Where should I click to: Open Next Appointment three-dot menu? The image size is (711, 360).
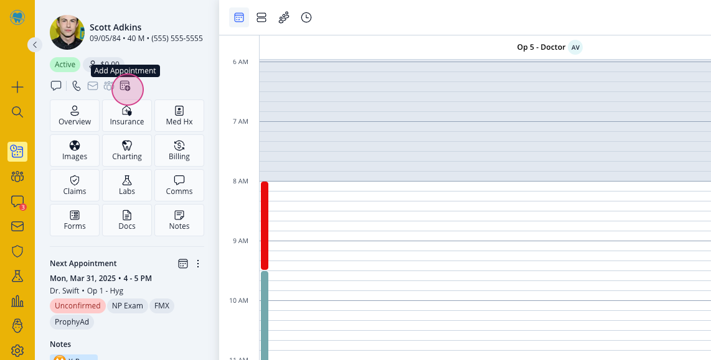pos(198,264)
